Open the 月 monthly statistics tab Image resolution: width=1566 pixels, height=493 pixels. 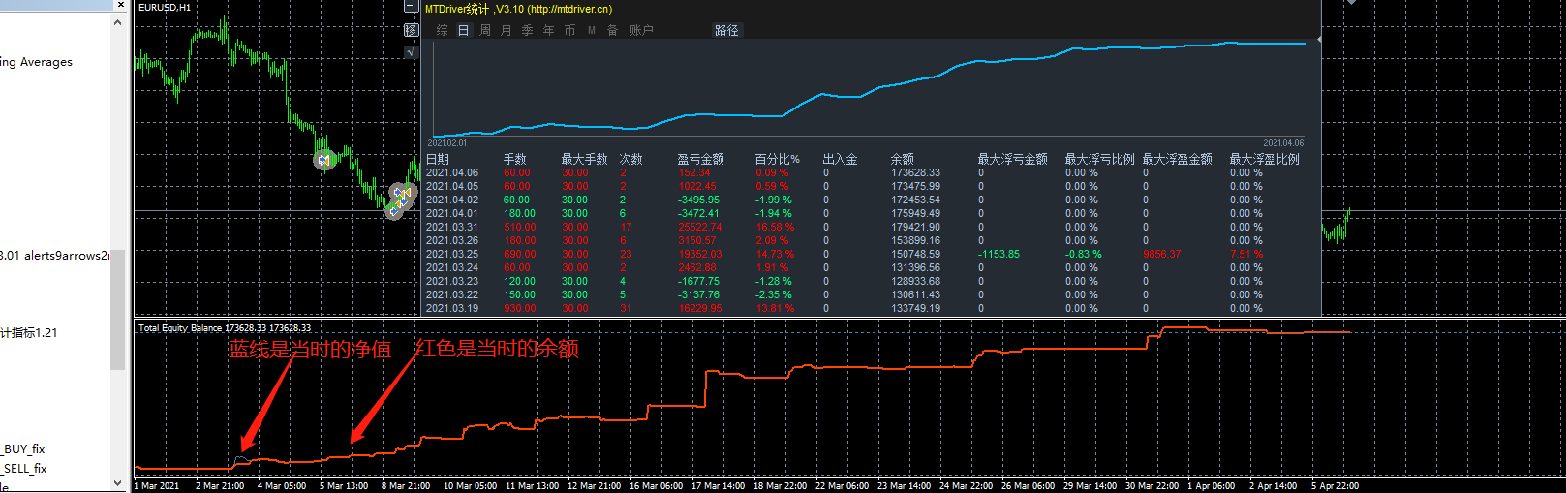(506, 31)
